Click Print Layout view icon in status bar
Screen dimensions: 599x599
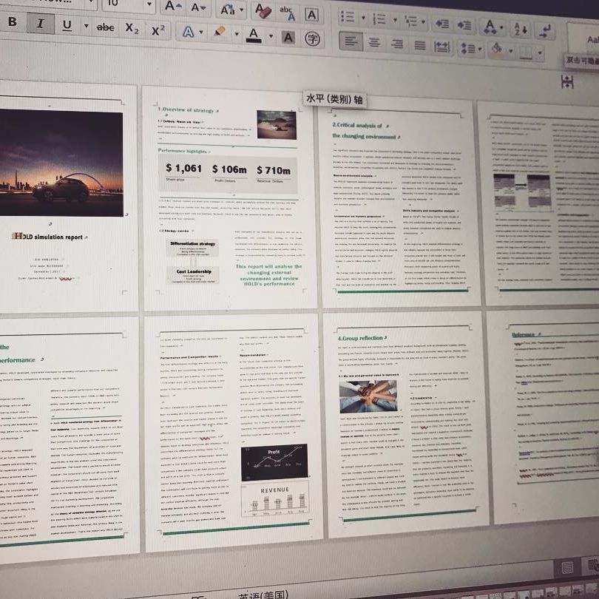coord(567,568)
